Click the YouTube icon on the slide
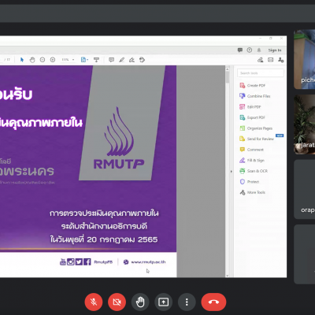This screenshot has width=315, height=315. (63, 261)
